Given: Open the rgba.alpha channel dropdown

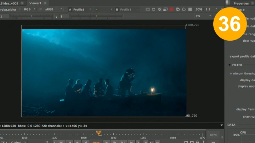Looking at the screenshot, I should coord(10,10).
